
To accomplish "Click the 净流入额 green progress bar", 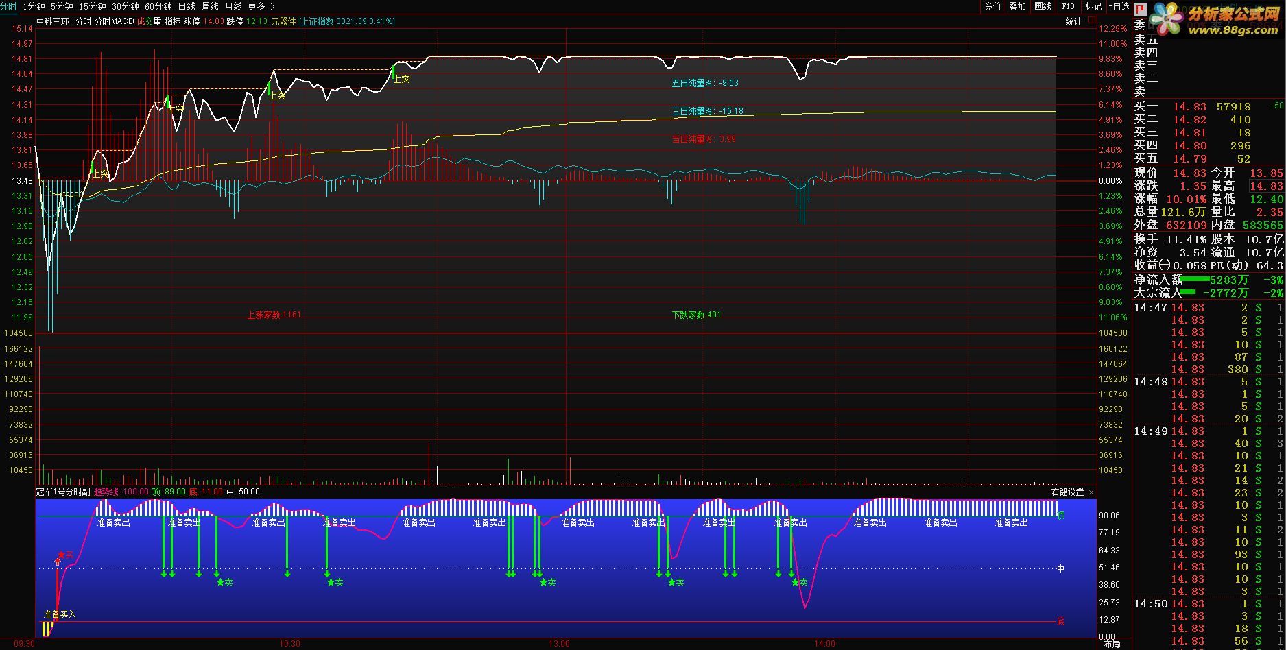I will pyautogui.click(x=1195, y=279).
